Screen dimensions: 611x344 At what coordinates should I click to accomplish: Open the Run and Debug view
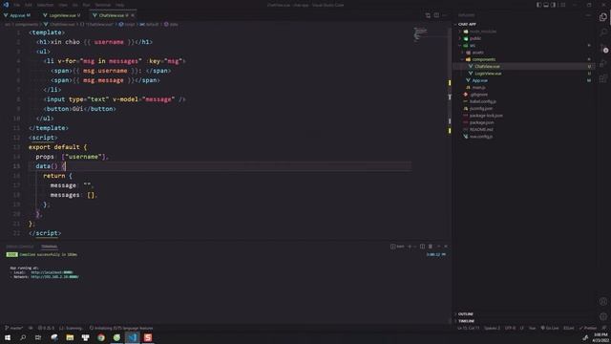603,63
